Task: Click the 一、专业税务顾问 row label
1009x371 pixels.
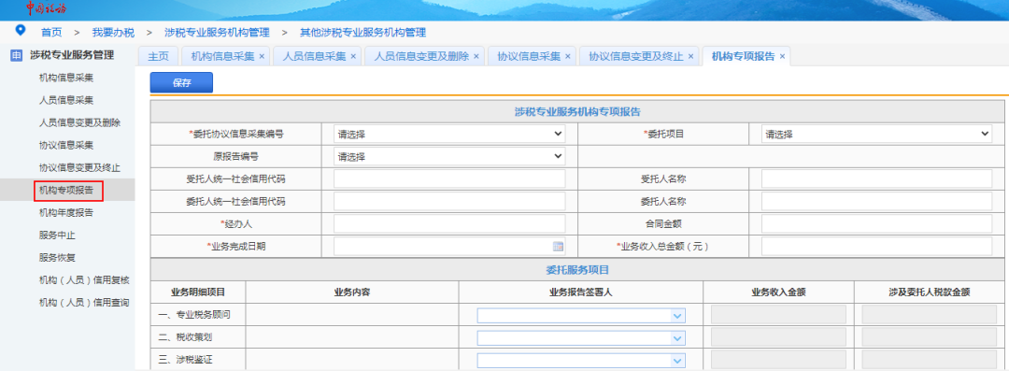Action: coord(193,315)
